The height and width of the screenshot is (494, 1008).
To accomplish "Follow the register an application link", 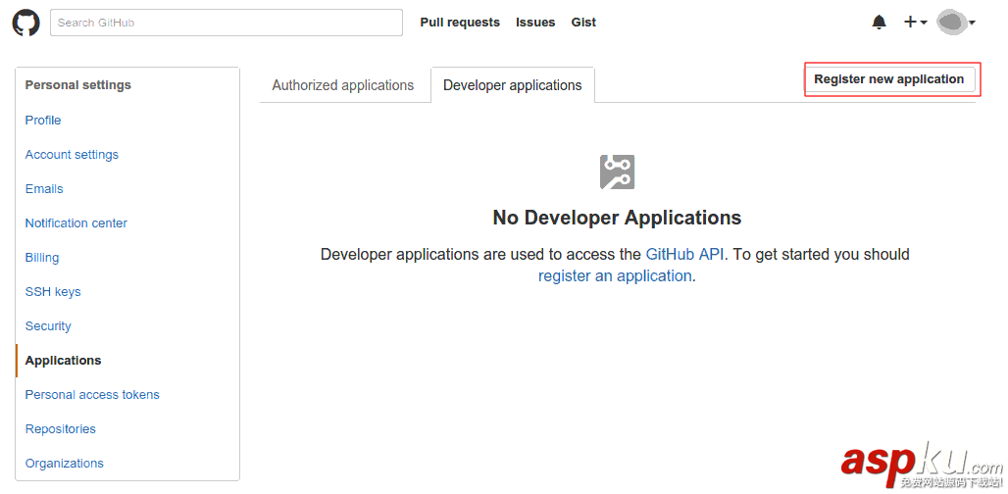I will pos(615,276).
